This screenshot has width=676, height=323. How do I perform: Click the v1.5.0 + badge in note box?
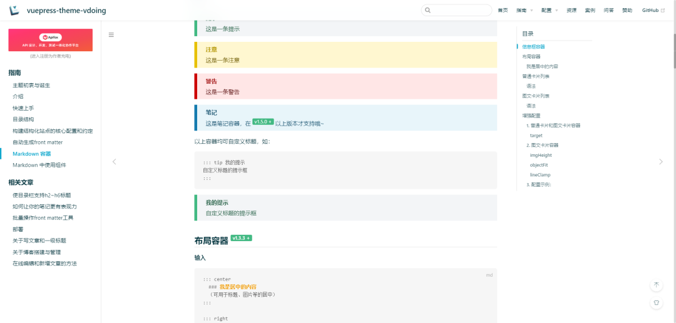pos(263,122)
